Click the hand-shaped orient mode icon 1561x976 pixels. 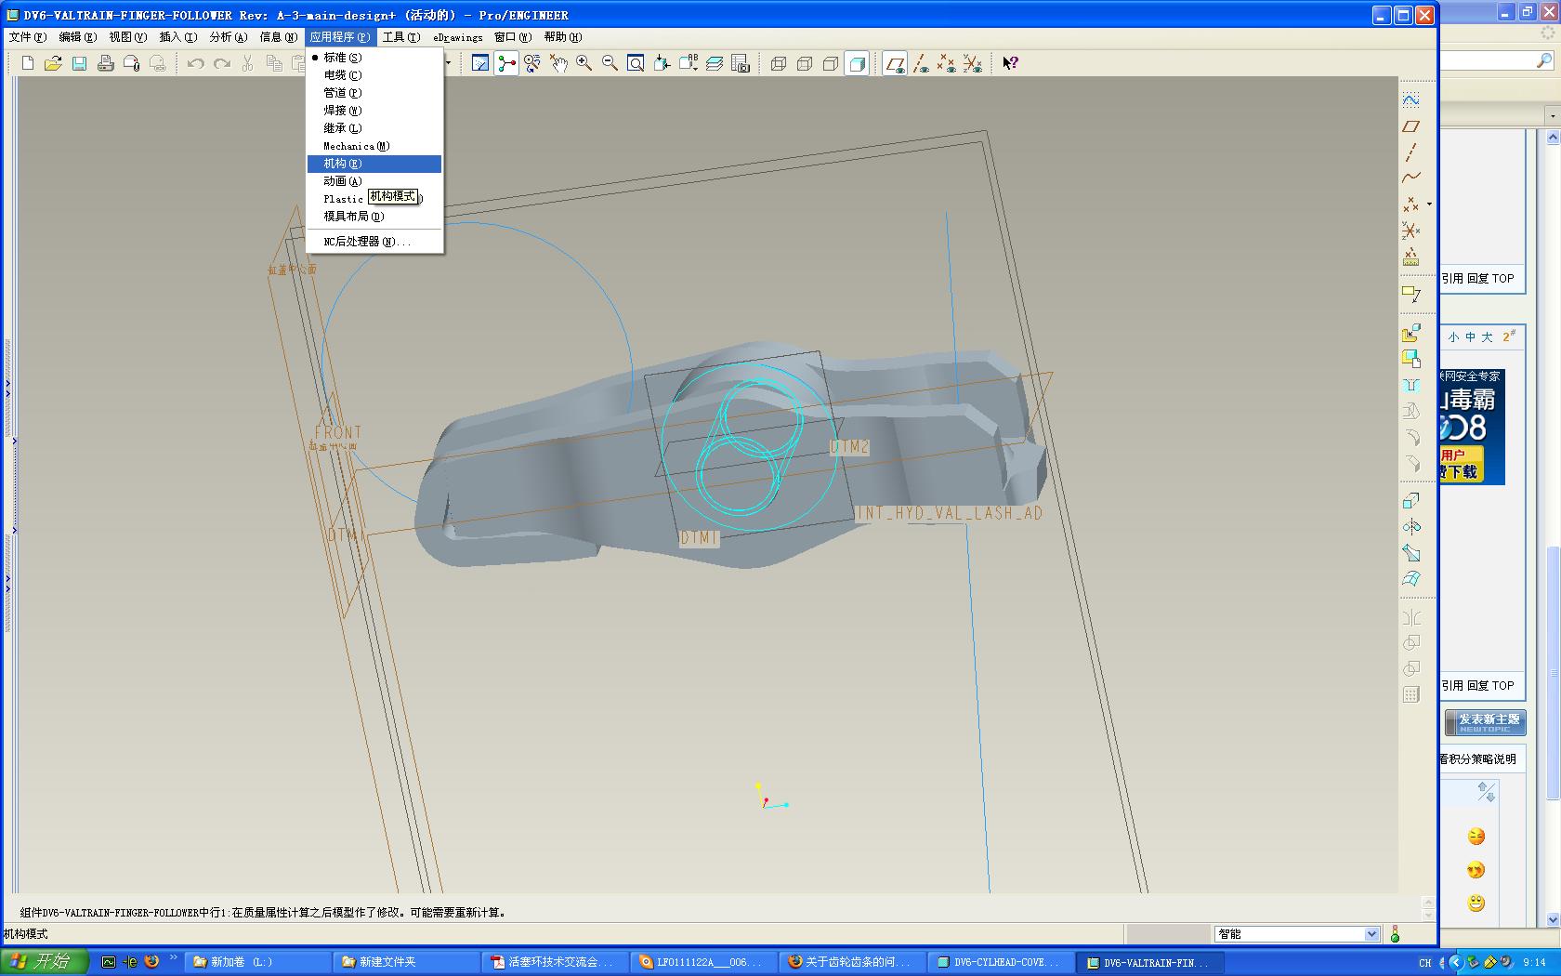coord(558,63)
